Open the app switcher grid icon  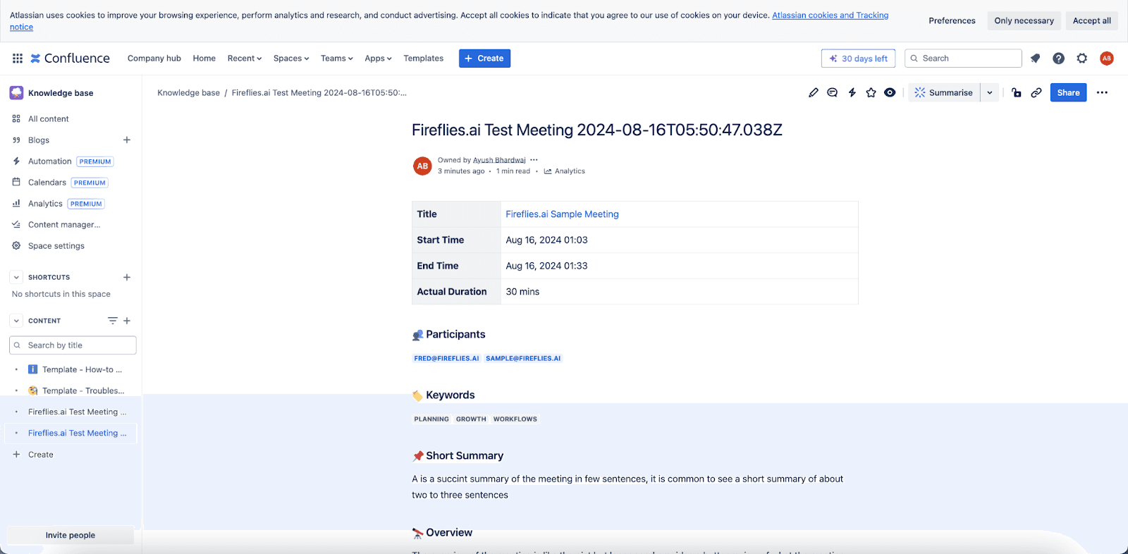tap(18, 59)
